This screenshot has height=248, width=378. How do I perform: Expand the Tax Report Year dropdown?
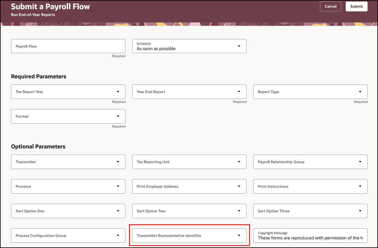68,92
